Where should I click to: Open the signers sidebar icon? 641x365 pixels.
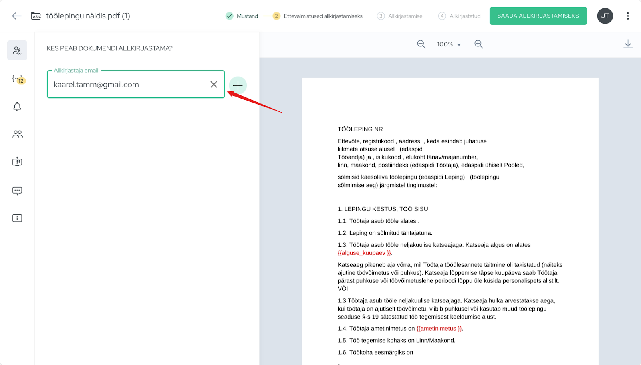click(x=17, y=50)
